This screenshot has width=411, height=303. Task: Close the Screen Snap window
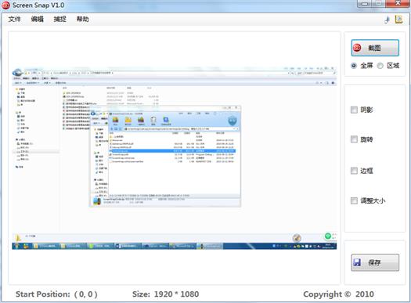[x=398, y=3]
